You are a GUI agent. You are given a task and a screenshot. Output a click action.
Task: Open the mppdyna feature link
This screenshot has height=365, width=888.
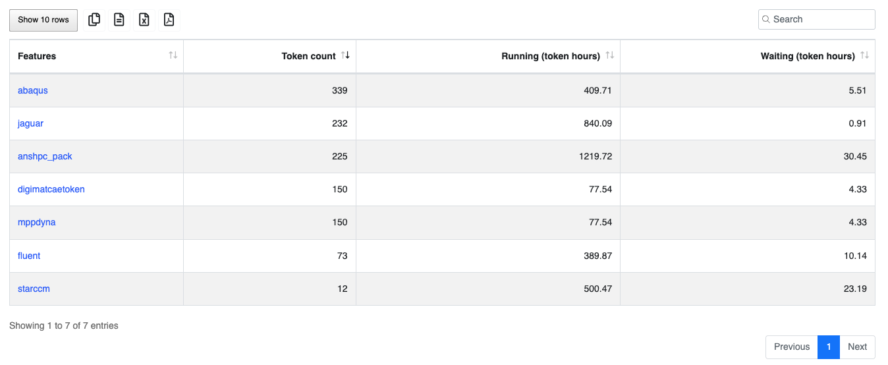(37, 222)
